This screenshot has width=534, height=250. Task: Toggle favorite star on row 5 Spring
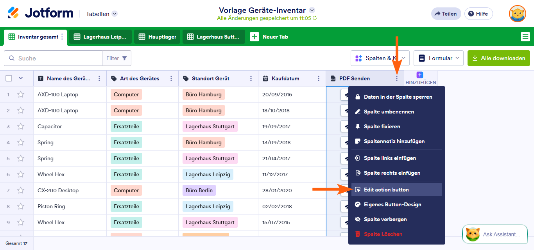21,158
